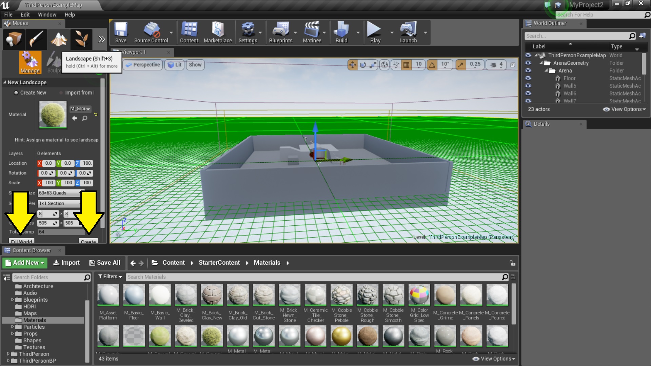Open View Options in World Outliner
This screenshot has height=366, width=651.
624,109
